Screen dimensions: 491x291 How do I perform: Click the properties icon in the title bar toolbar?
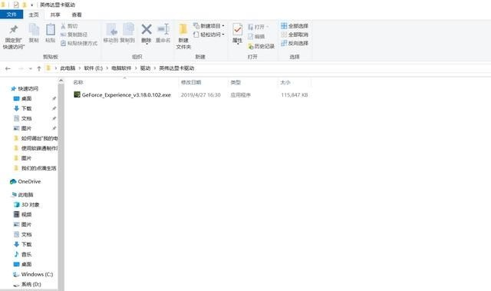[16, 5]
